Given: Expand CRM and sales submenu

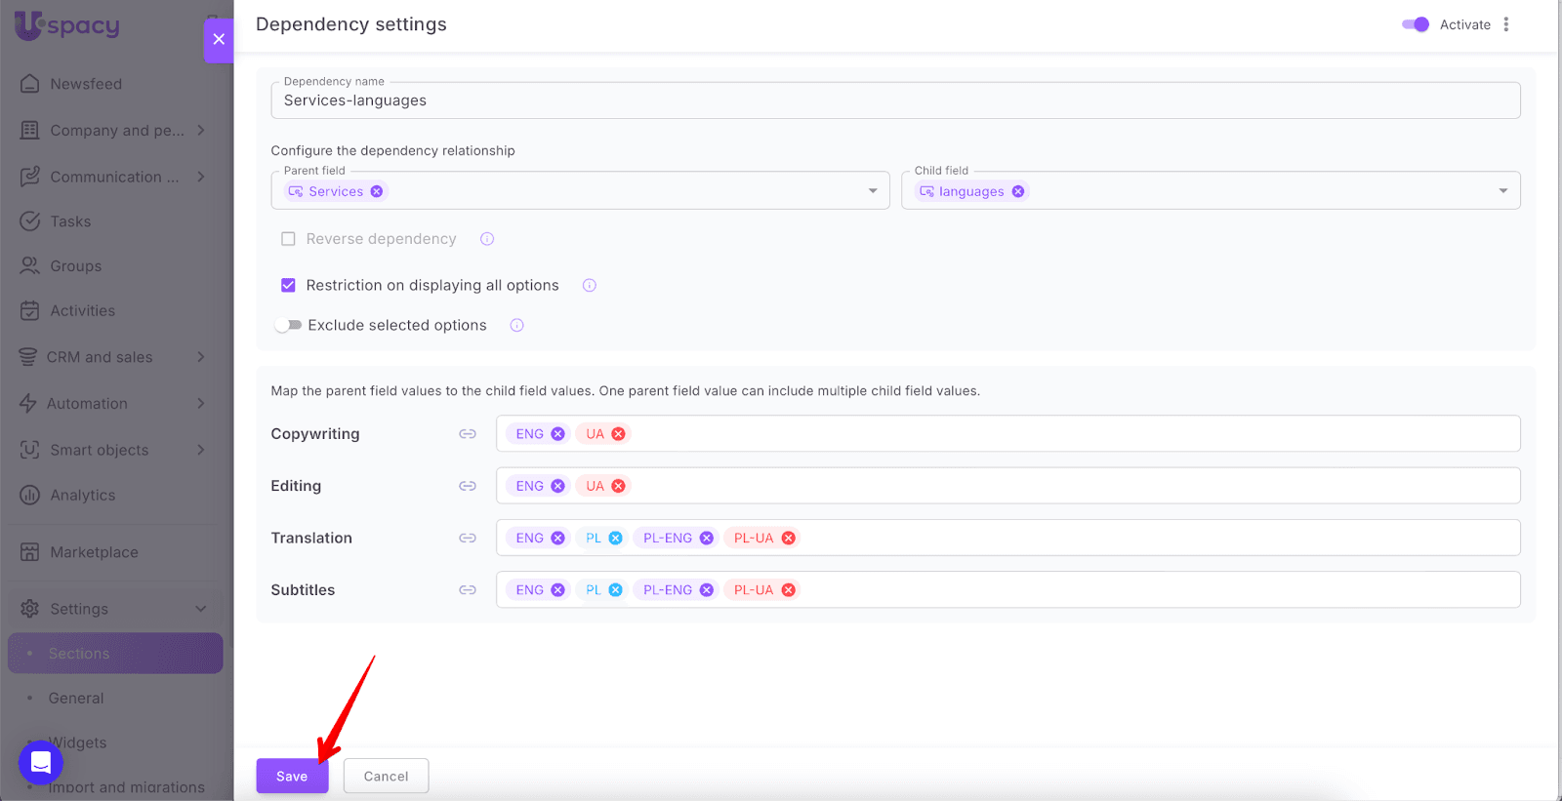Looking at the screenshot, I should tap(200, 357).
